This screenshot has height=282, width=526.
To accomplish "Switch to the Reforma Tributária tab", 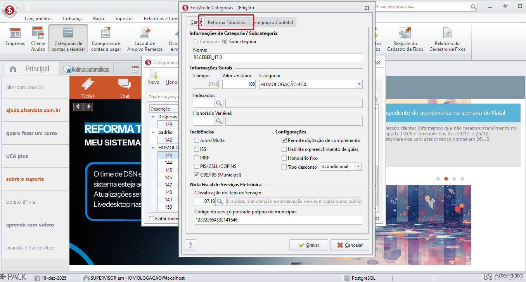I will [227, 22].
